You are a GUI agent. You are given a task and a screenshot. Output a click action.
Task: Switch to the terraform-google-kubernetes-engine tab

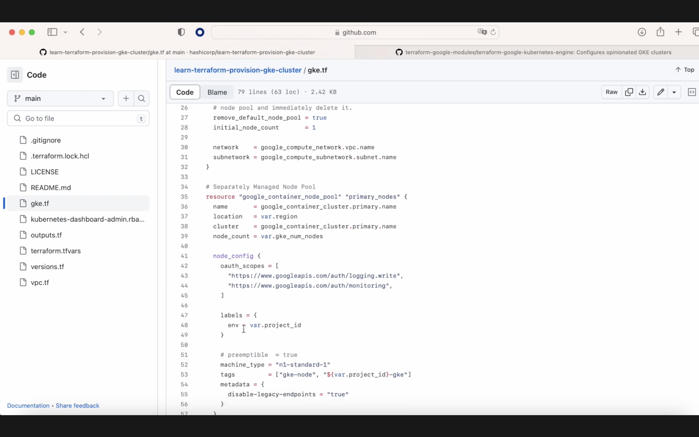(527, 52)
